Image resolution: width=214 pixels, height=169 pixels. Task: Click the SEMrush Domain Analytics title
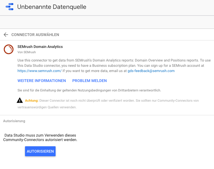[40, 47]
